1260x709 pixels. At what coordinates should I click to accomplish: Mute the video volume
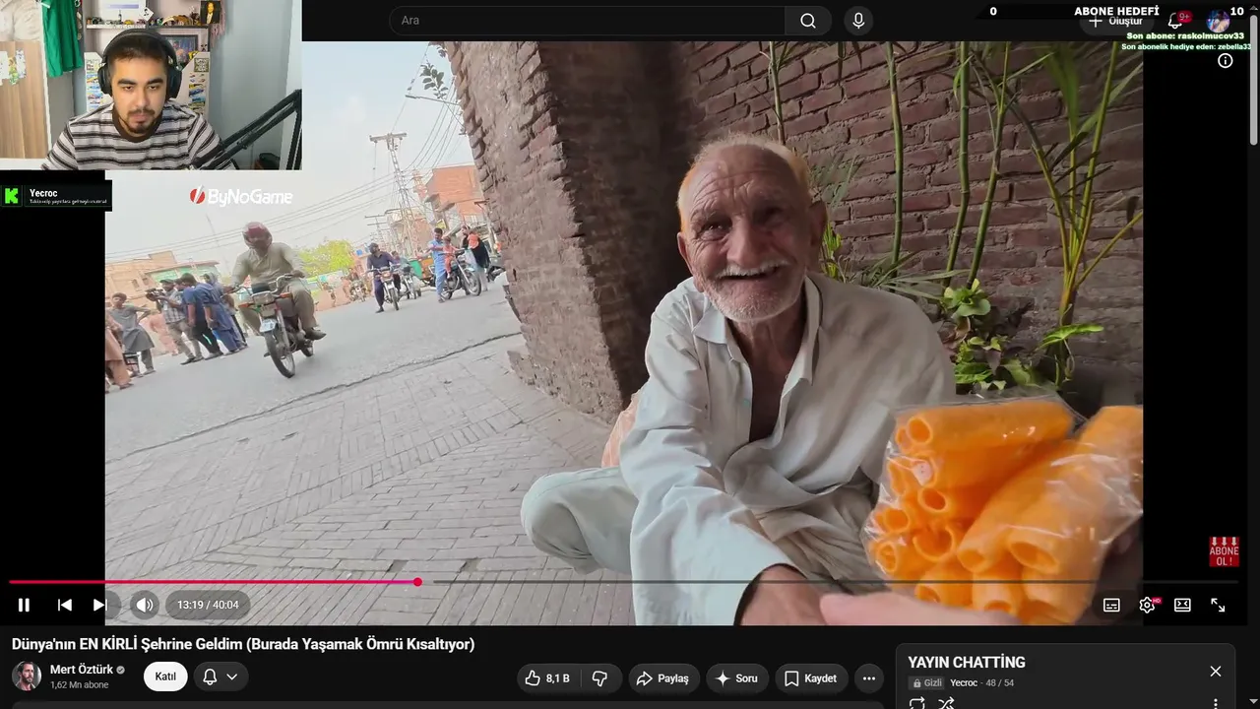tap(145, 605)
